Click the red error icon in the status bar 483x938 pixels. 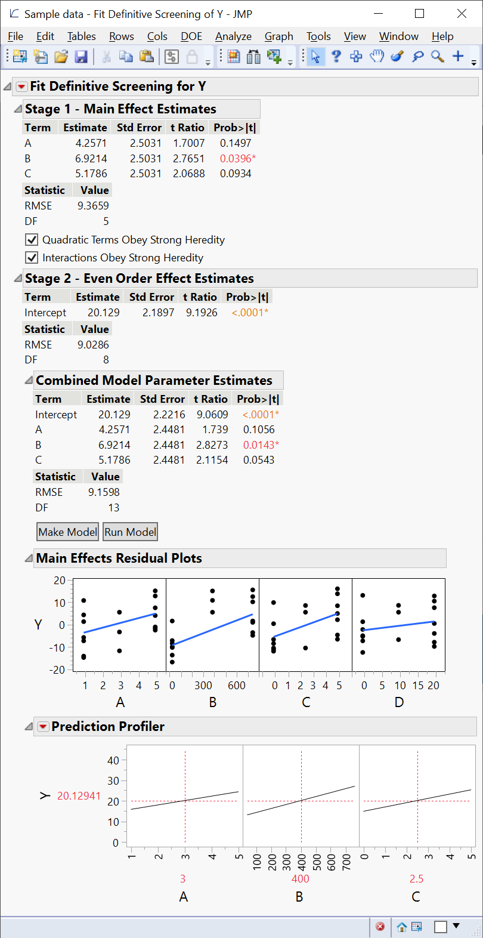[380, 926]
